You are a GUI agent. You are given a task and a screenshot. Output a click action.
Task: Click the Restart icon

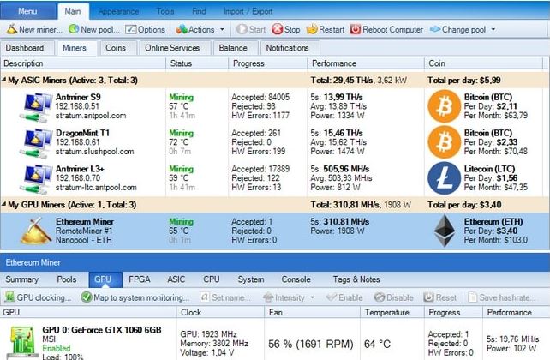pos(312,29)
